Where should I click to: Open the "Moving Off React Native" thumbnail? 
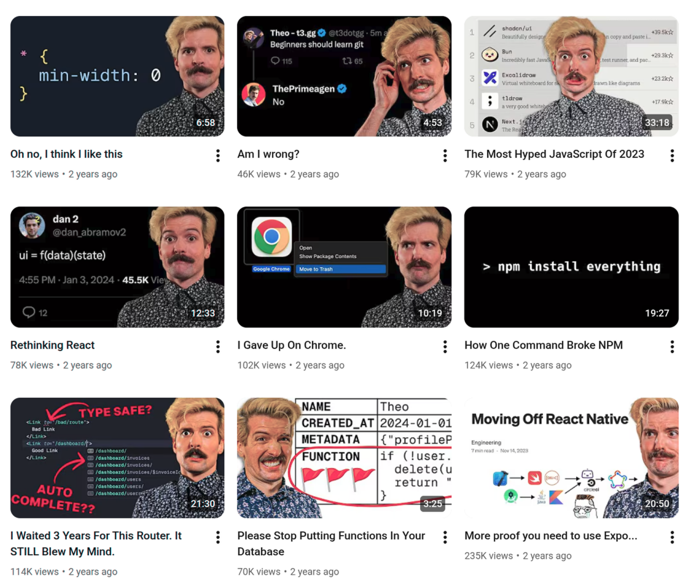(572, 458)
